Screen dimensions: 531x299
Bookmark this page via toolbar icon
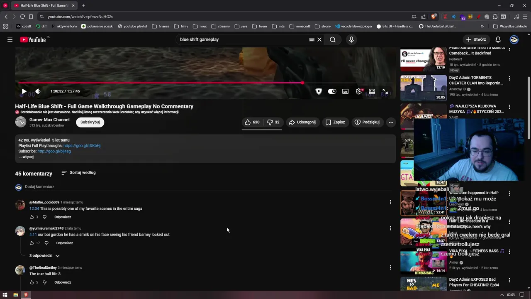point(31,17)
